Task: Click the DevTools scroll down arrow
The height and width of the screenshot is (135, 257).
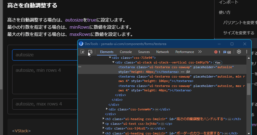Action: (249, 133)
